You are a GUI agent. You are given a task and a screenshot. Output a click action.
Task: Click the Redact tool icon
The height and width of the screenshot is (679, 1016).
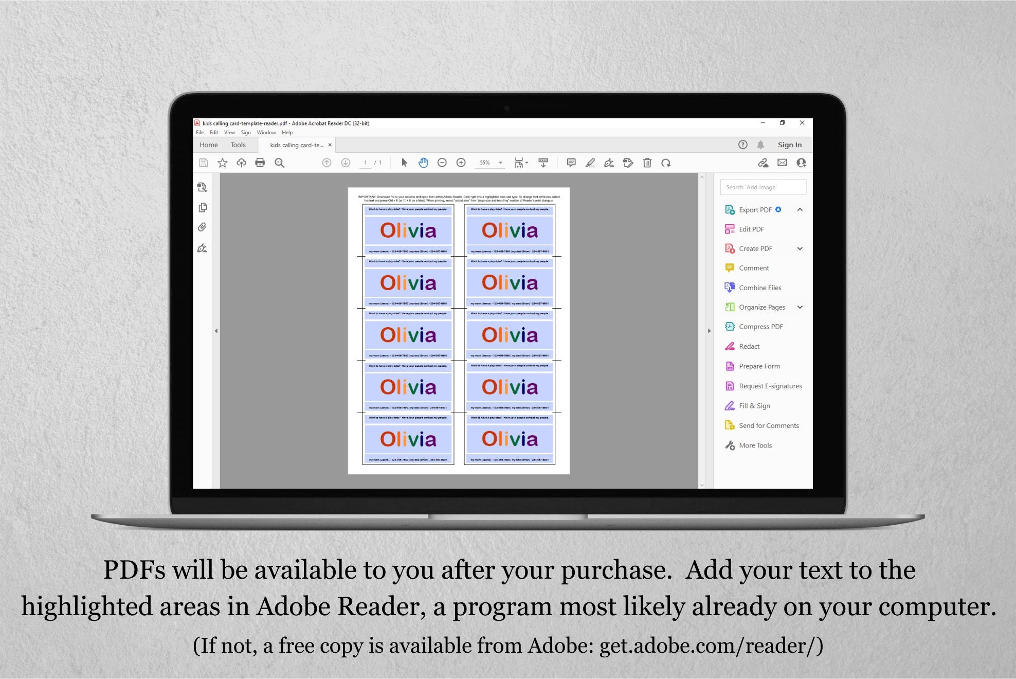pos(728,346)
